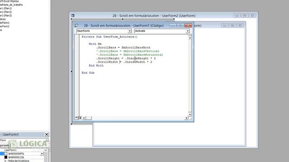The width and height of the screenshot is (289, 162).
Task: Click the 'End Sub' code line
Action: (88, 73)
